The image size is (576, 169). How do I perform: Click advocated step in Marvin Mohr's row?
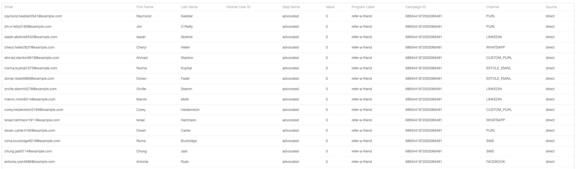click(x=291, y=100)
